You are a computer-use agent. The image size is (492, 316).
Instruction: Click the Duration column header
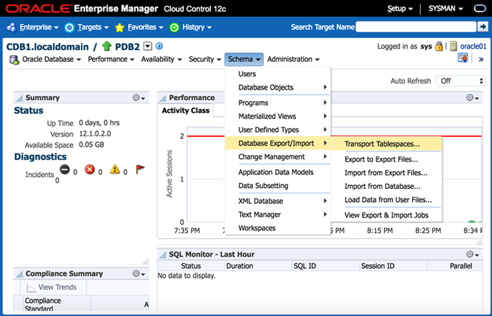coord(258,266)
